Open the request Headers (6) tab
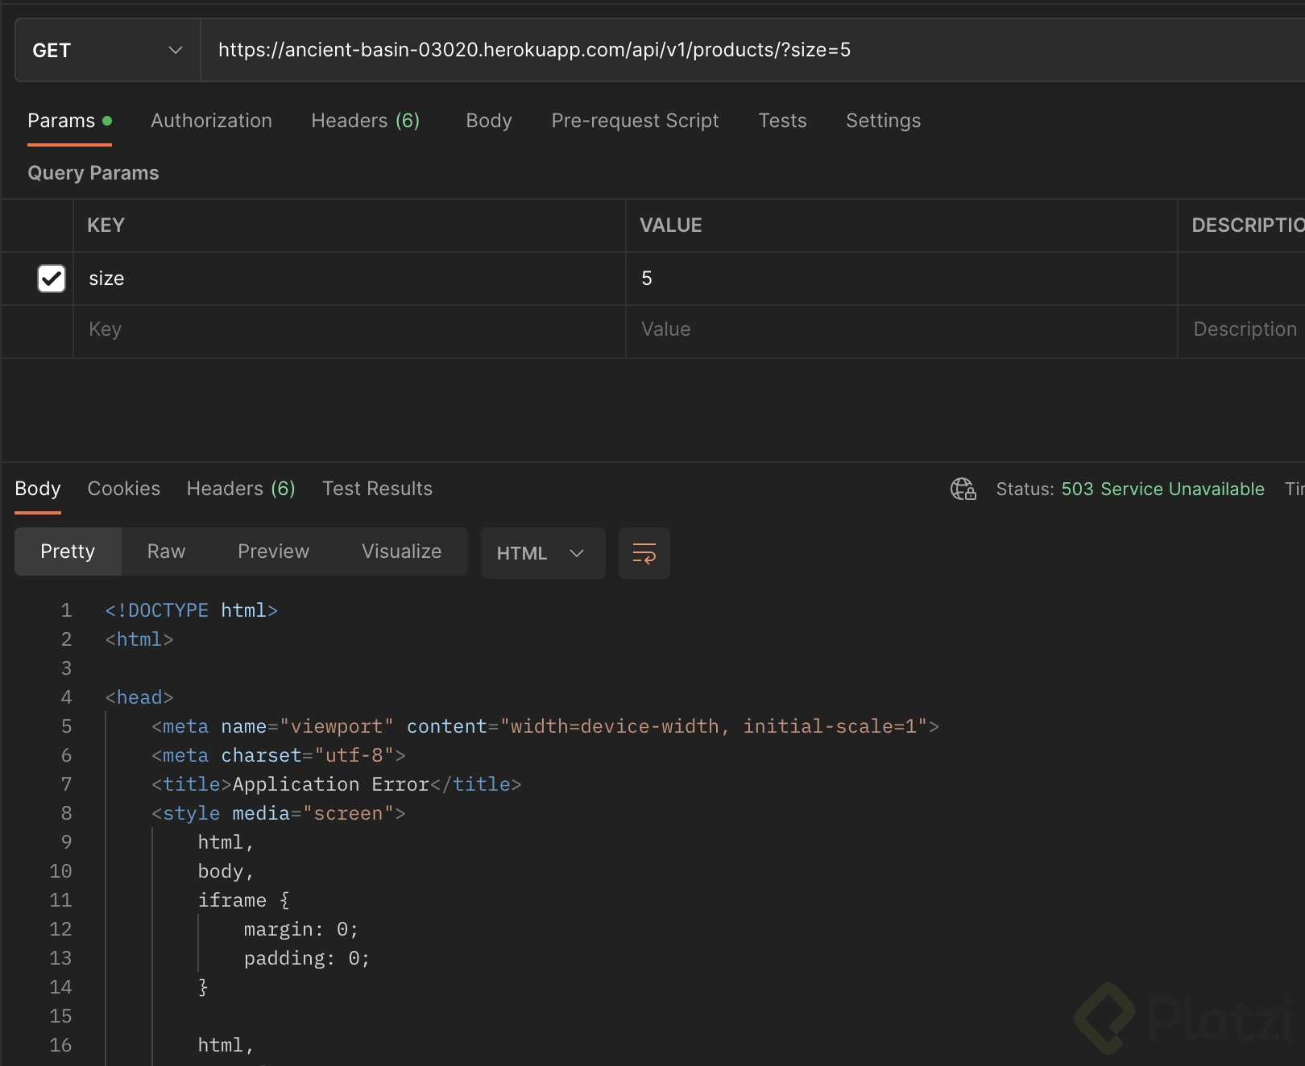 (365, 121)
